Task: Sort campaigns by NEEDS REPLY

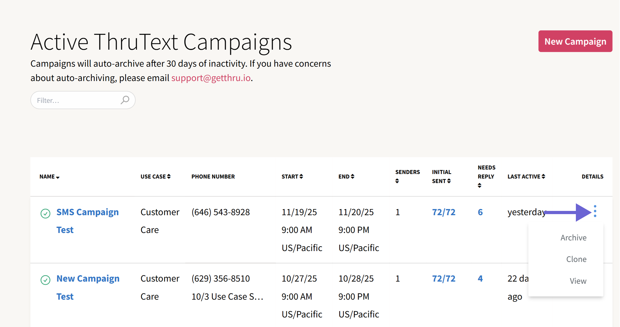Action: (480, 185)
